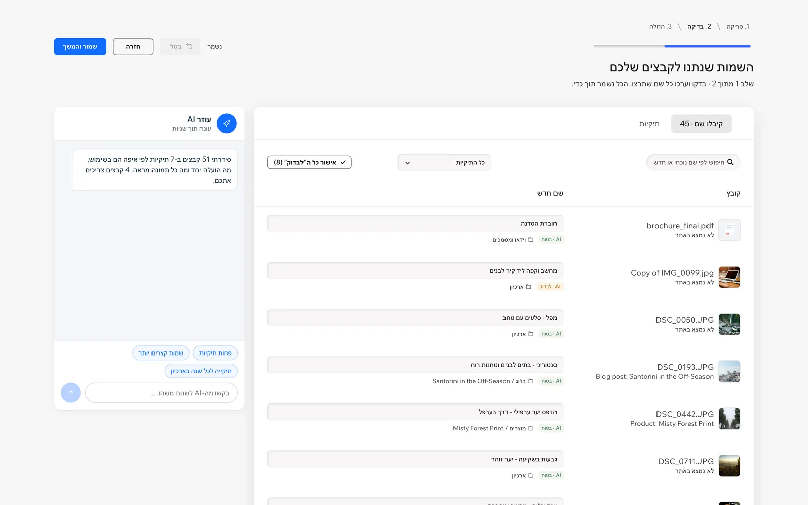808x505 pixels.
Task: Click the folder icon beside בלוג / Santorini
Action: click(531, 381)
